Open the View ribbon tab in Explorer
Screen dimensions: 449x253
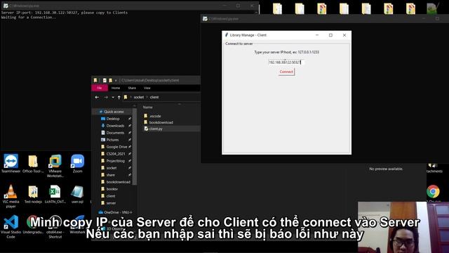[147, 88]
